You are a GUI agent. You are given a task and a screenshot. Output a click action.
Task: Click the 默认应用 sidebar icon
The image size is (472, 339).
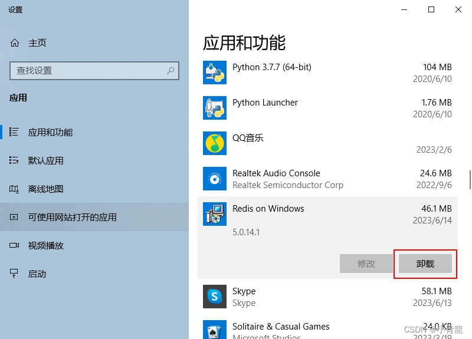tap(14, 160)
